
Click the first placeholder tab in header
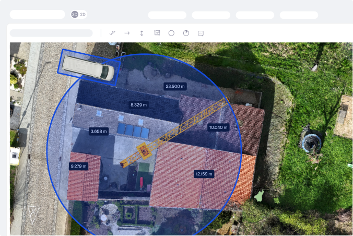pyautogui.click(x=167, y=15)
